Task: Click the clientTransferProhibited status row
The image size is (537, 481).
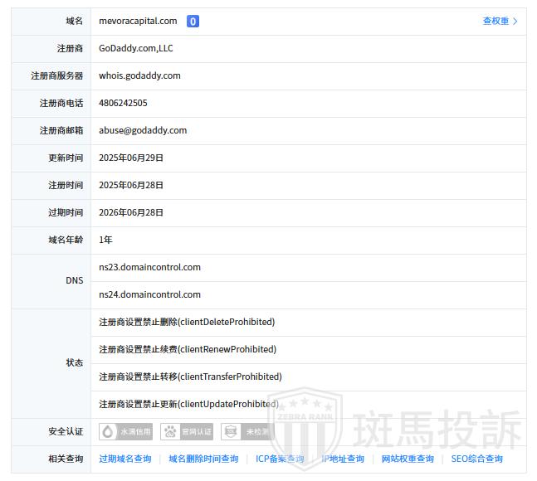Action: click(190, 377)
